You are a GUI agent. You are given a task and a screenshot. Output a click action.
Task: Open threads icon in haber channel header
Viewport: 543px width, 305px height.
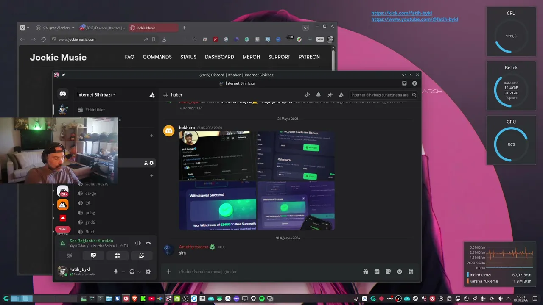pyautogui.click(x=307, y=95)
